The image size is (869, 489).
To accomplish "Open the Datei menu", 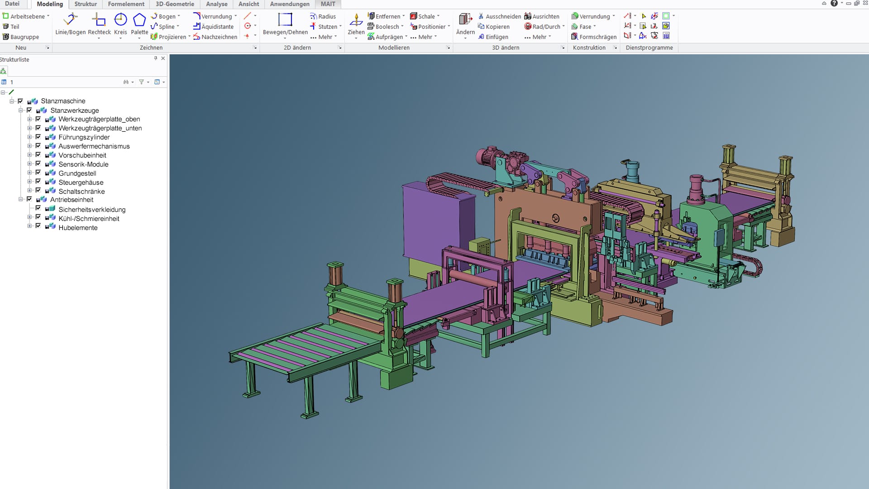I will (12, 4).
